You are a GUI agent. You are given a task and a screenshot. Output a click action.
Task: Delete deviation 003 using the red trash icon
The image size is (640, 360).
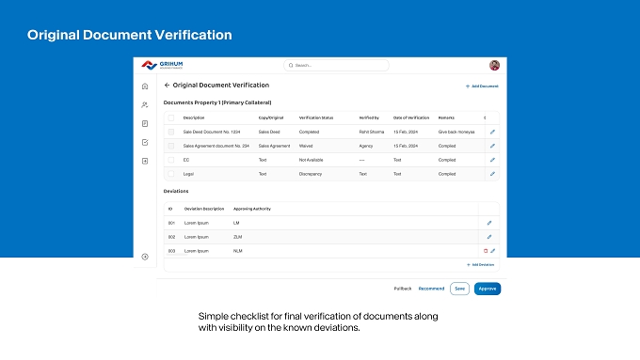pos(486,251)
